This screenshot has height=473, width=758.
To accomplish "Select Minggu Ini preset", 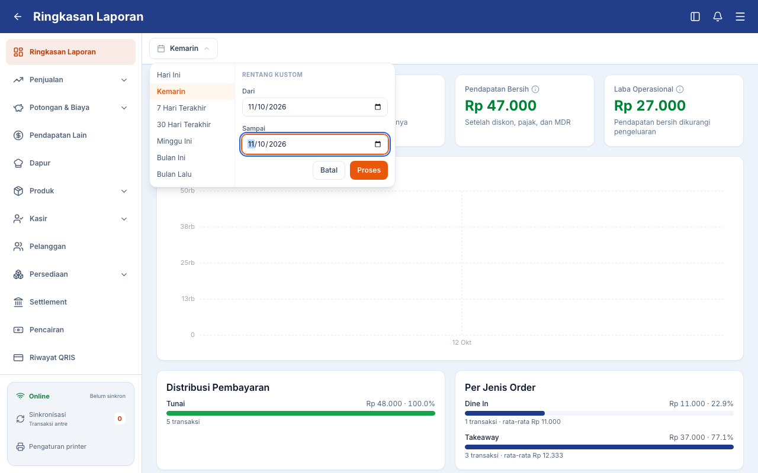I will pyautogui.click(x=192, y=141).
